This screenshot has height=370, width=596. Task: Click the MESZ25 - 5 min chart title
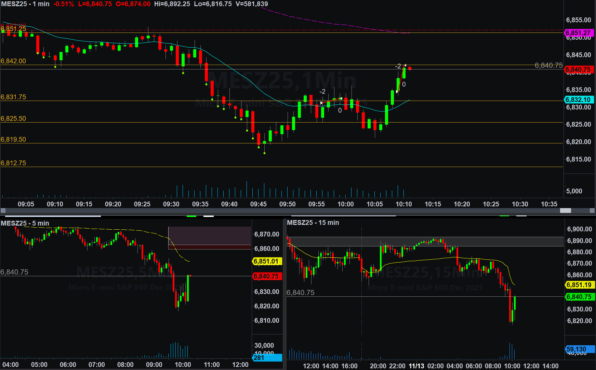tap(25, 223)
